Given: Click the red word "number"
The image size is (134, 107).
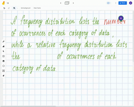Looking at the screenshot, I should (115, 21).
